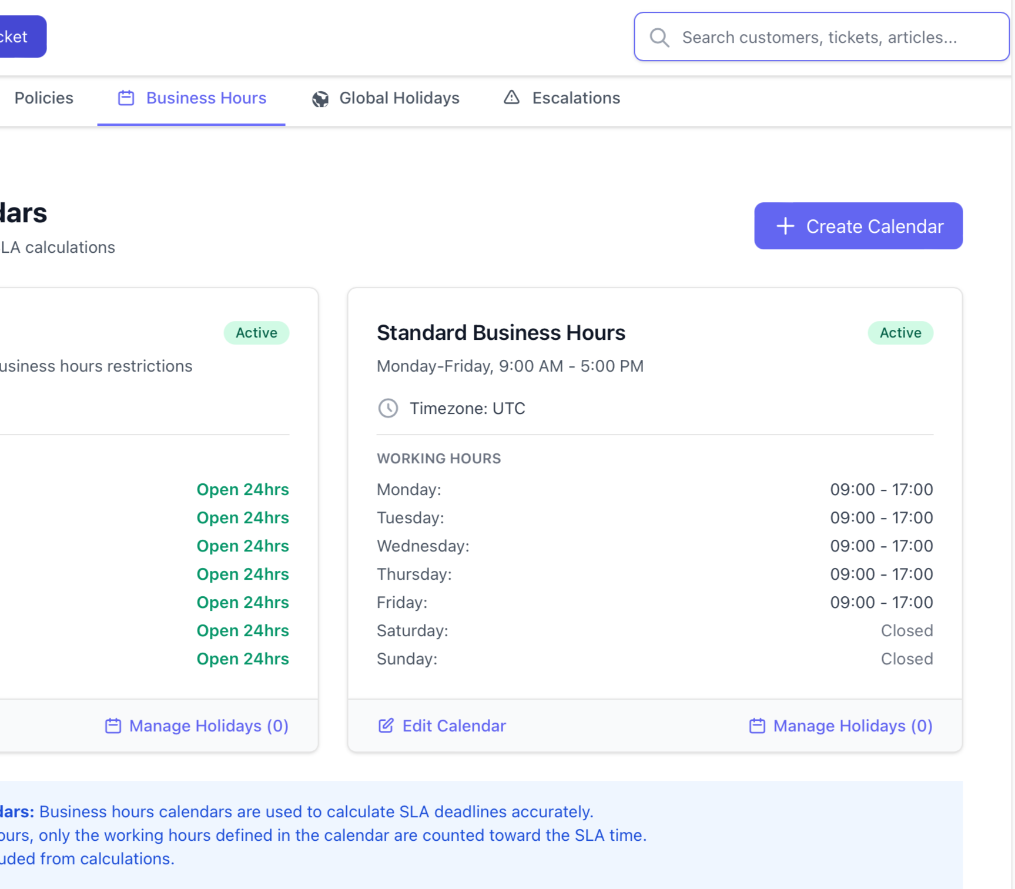Click the magnifier icon in the search bar
Screen dimensions: 1015x889
point(659,38)
